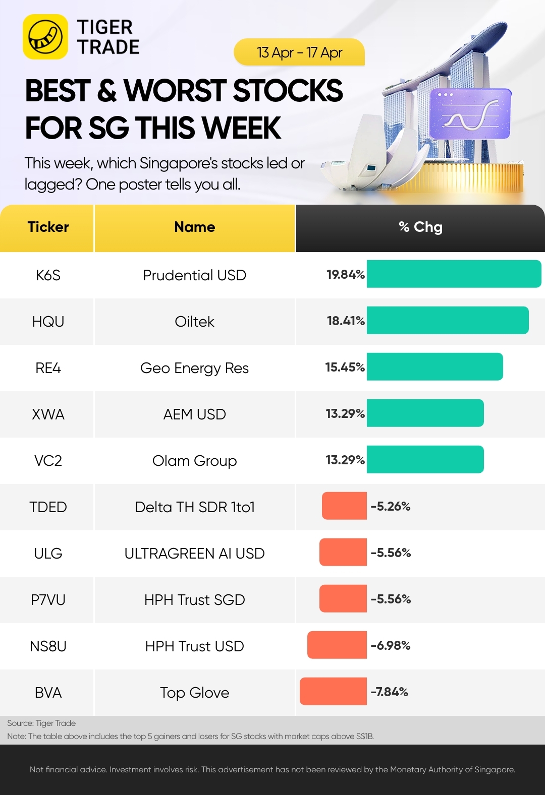Image resolution: width=545 pixels, height=795 pixels.
Task: Click the purple chart window icon
Action: click(470, 114)
